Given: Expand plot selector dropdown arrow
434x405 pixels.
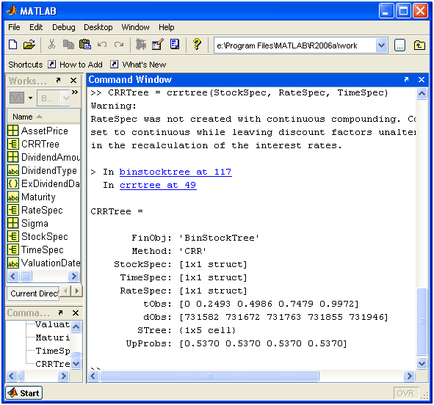Looking at the screenshot, I should (x=30, y=98).
